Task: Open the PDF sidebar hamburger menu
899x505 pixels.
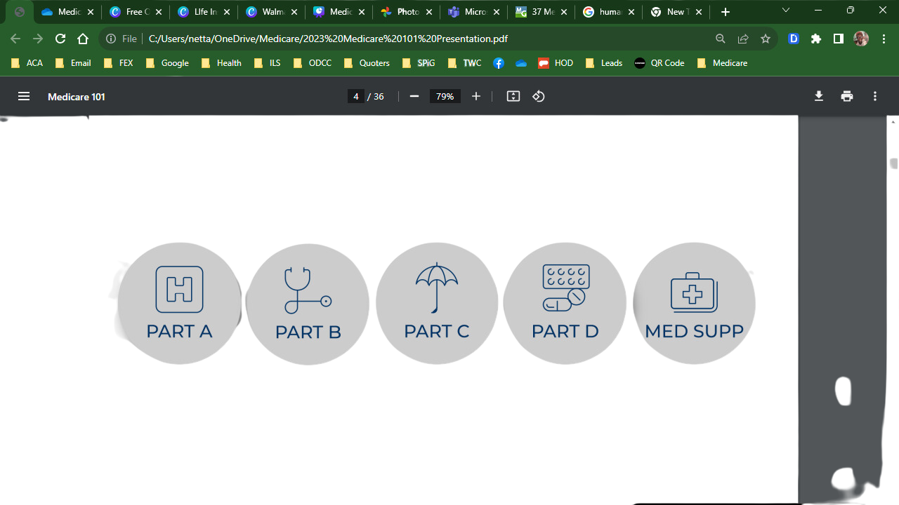Action: (x=24, y=96)
